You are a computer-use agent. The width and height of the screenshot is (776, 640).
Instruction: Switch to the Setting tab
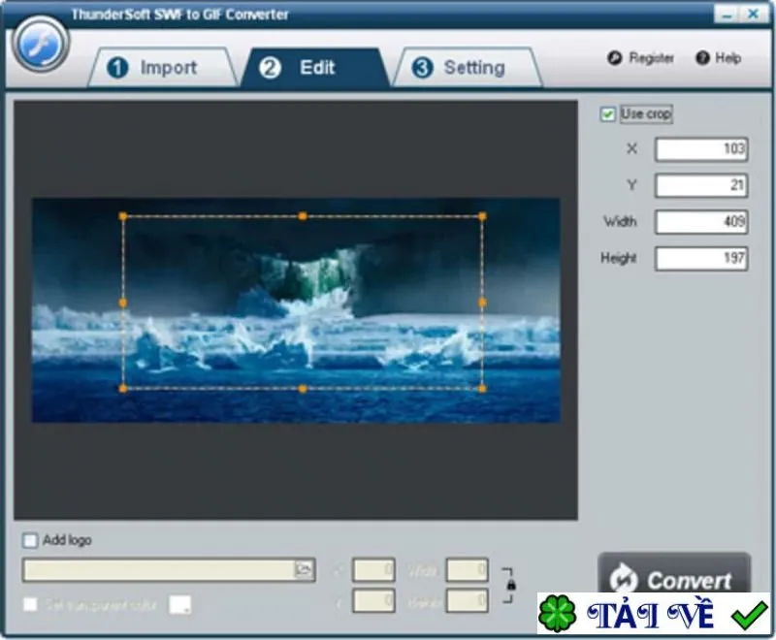tap(468, 68)
